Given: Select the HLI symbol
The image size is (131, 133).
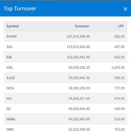Looking at the screenshot, I should (9, 99).
